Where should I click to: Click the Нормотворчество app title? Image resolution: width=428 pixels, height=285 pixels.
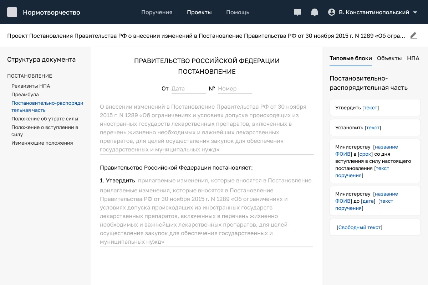(51, 12)
